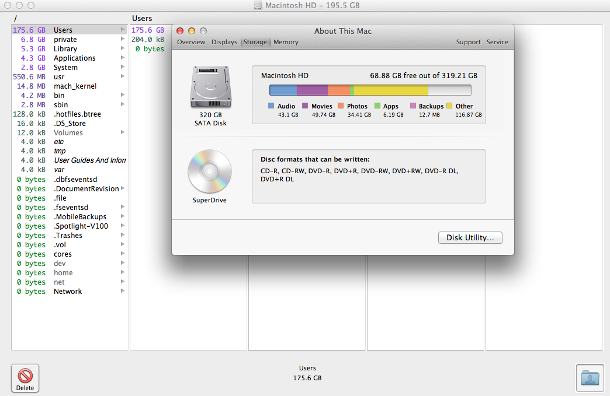The image size is (610, 396).
Task: Click the root slash column header
Action: click(x=15, y=18)
